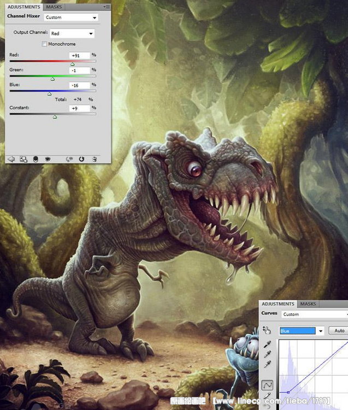This screenshot has height=410, width=348.
Task: Click the Constant slider handle
Action: pyautogui.click(x=55, y=117)
